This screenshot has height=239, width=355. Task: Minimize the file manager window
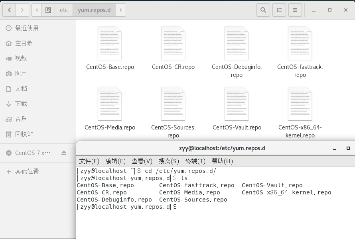pos(314,10)
